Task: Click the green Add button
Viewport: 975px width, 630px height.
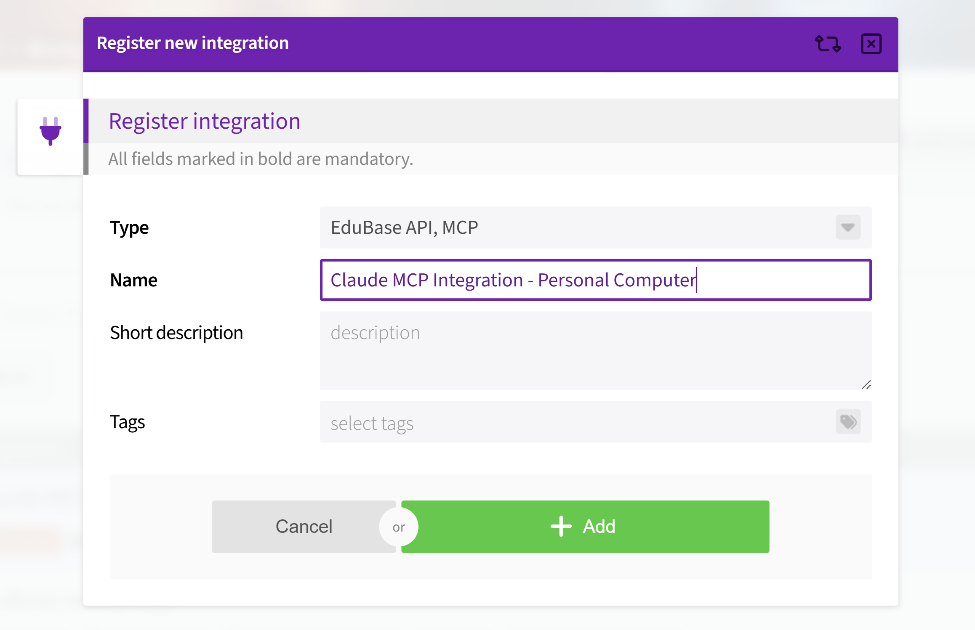Action: pos(585,527)
